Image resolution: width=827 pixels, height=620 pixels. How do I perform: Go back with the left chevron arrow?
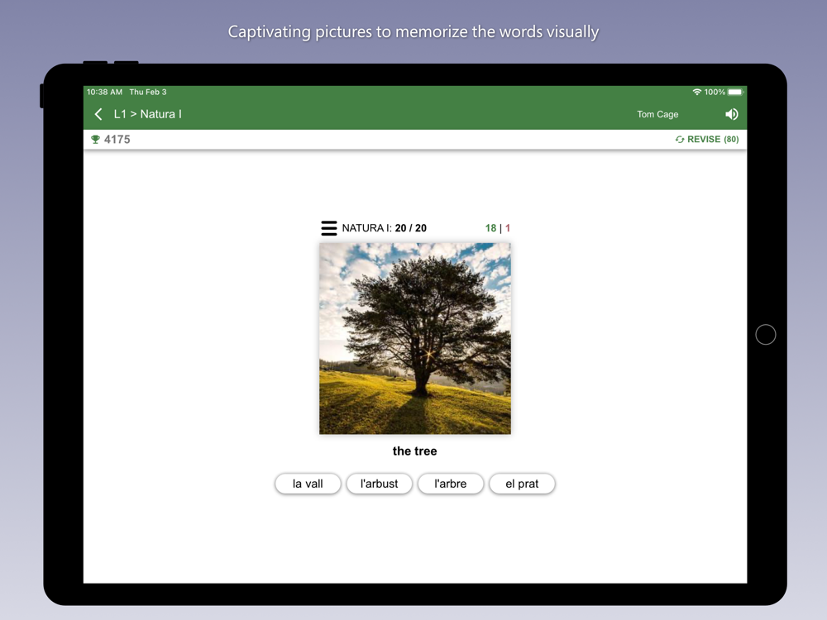[x=98, y=114]
